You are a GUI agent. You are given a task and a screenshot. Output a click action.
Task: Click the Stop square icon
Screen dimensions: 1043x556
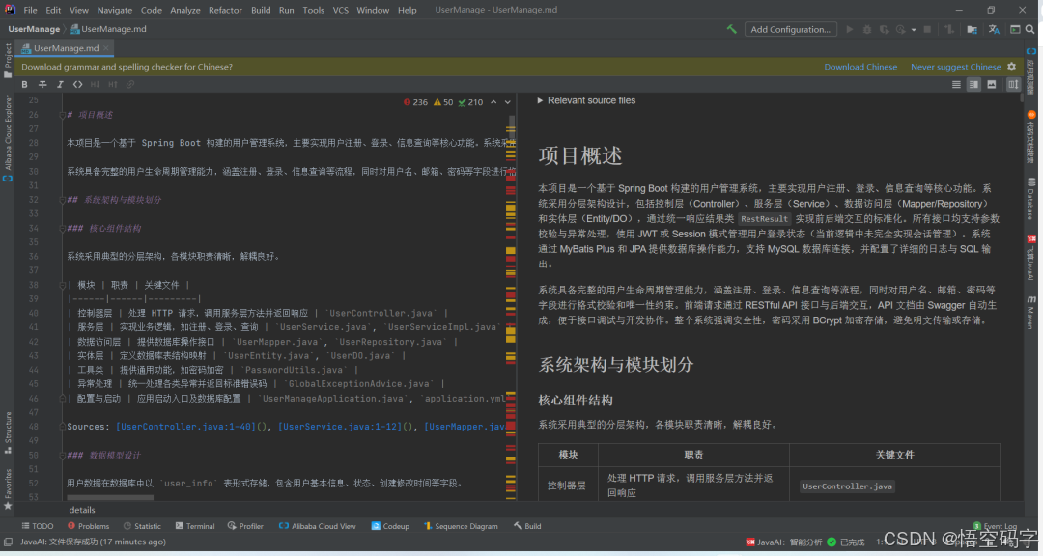(x=927, y=29)
